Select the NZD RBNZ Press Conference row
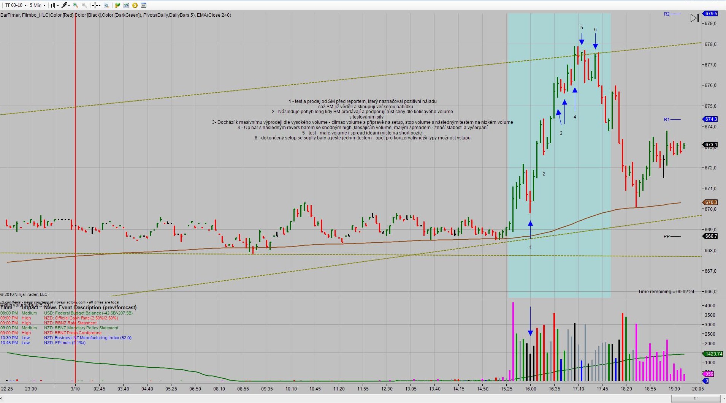Screen dimensions: 726x403 coord(51,333)
